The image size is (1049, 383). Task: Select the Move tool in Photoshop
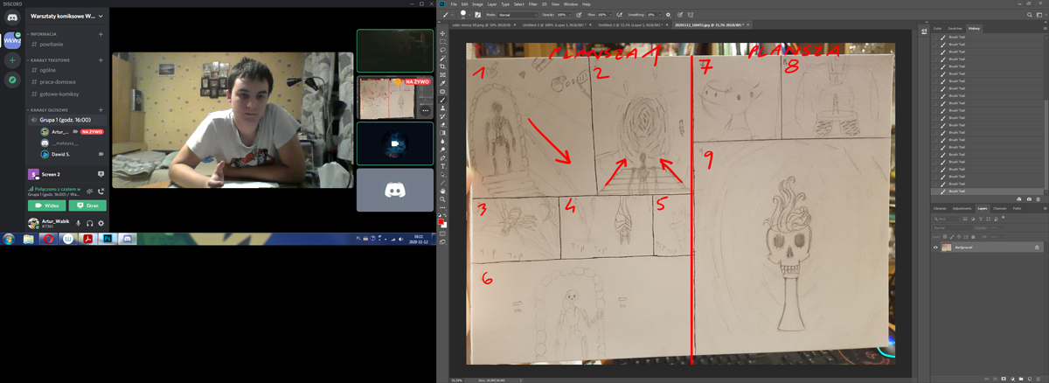click(444, 33)
